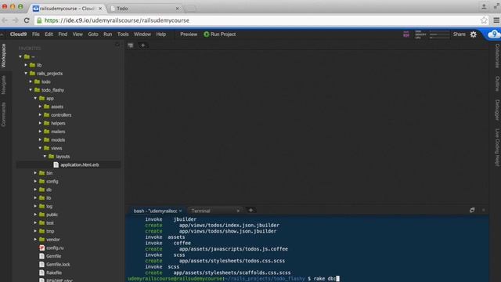This screenshot has width=501, height=282.
Task: Open the File menu
Action: click(x=36, y=34)
